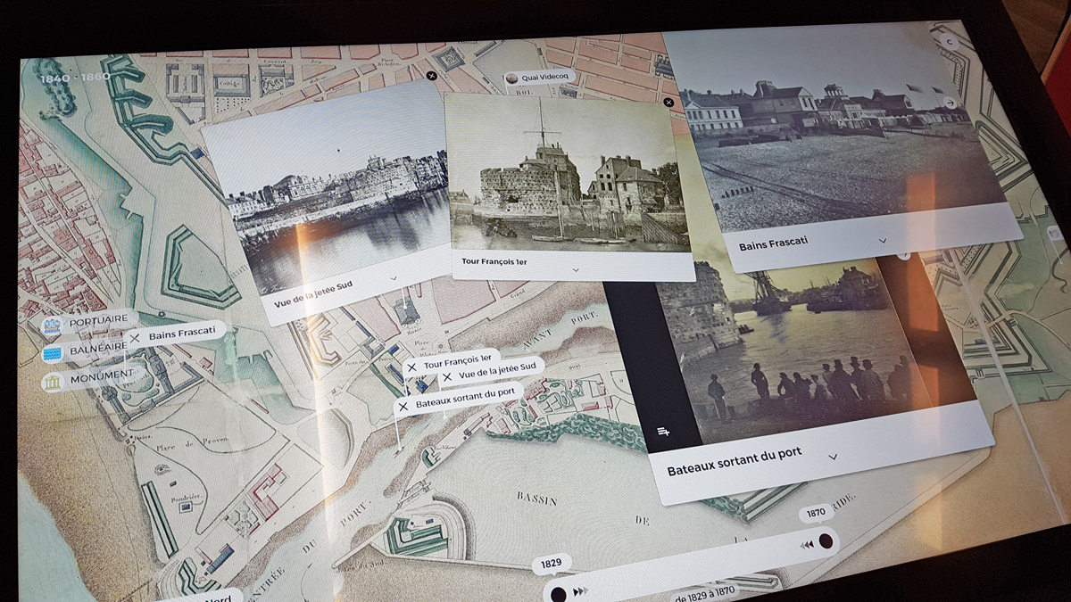Remove the Bains Frascati tag
1071x602 pixels.
(135, 339)
